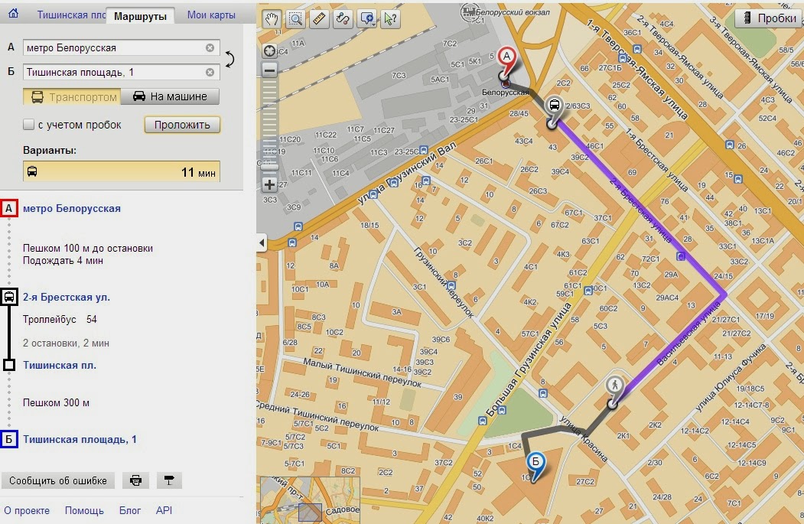Click the bus stop near Грузинский переулок label
This screenshot has height=524, width=804.
(451, 285)
